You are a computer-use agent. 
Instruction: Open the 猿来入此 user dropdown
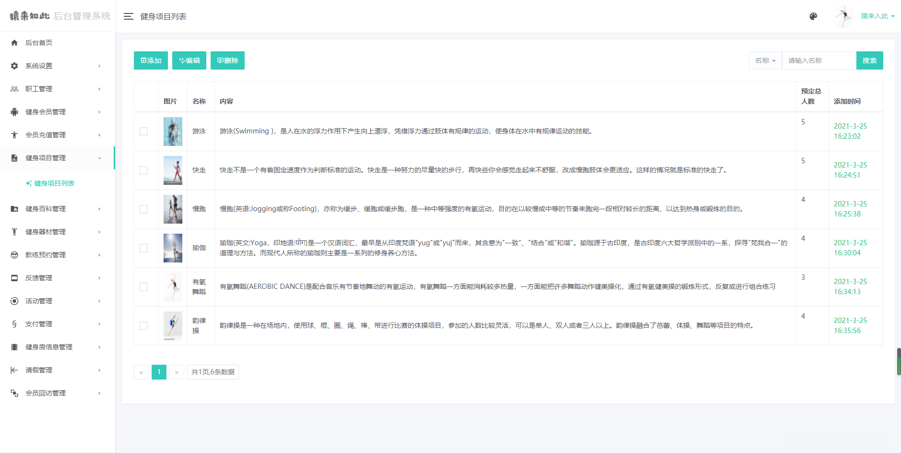[877, 16]
